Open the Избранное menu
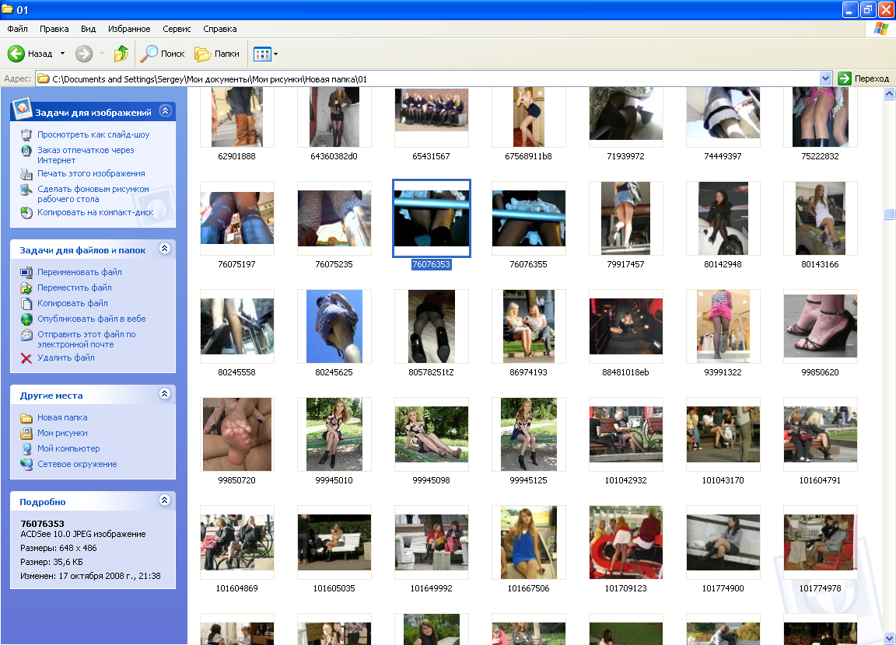Viewport: 896px width, 645px height. [x=129, y=29]
